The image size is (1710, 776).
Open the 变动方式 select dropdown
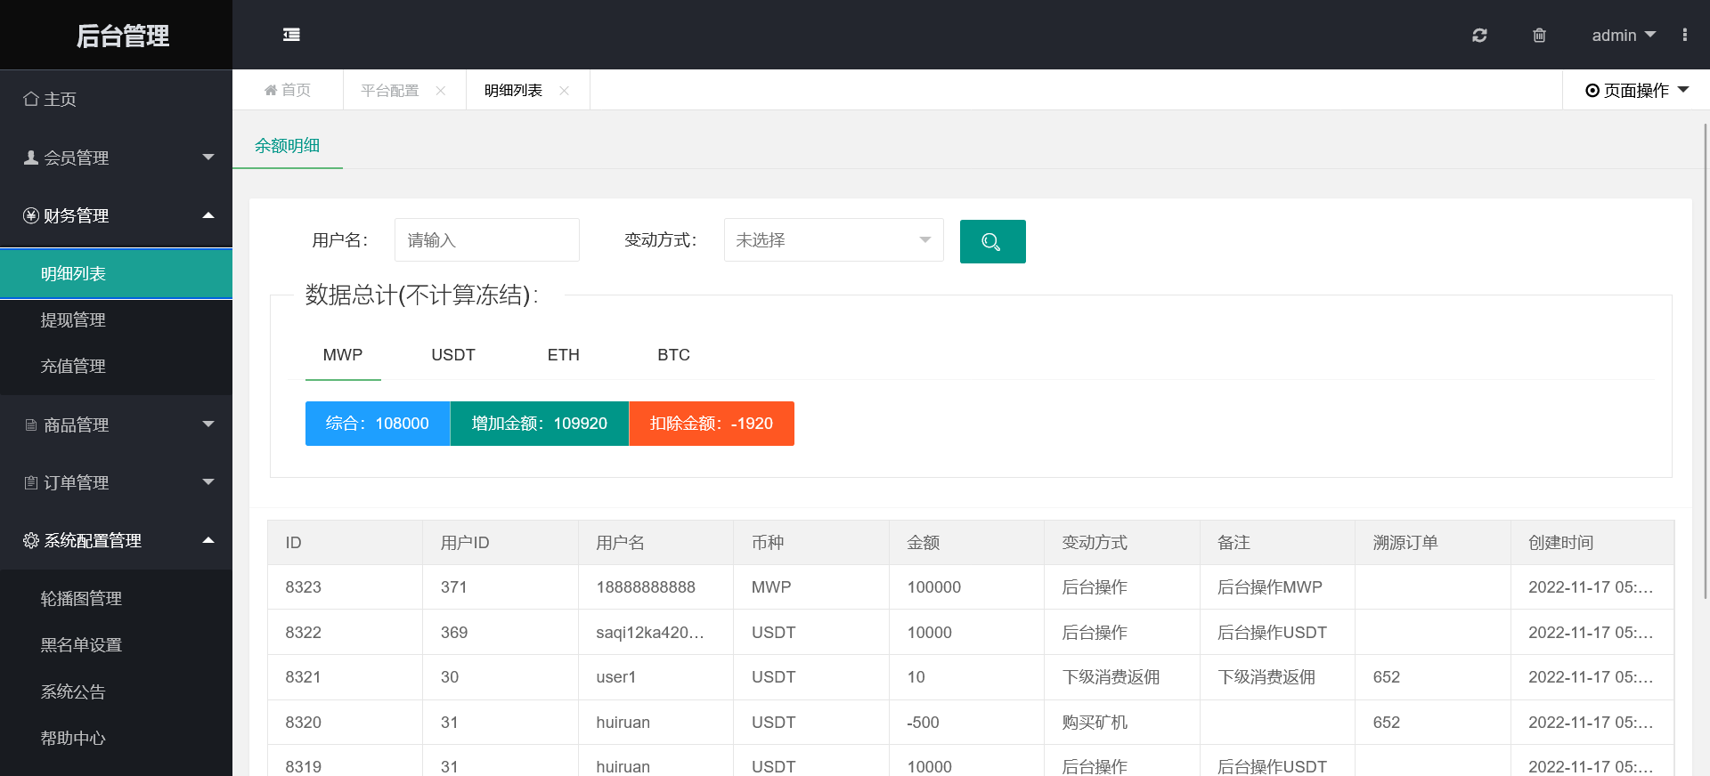833,240
